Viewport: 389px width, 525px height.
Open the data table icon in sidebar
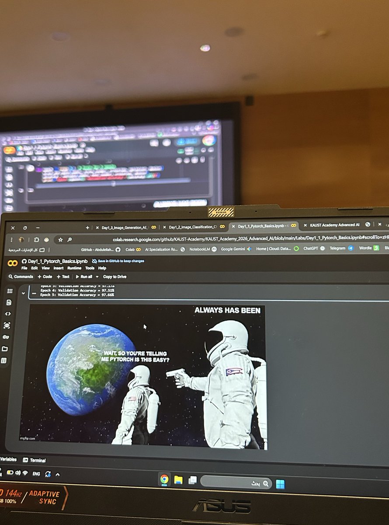(4, 360)
